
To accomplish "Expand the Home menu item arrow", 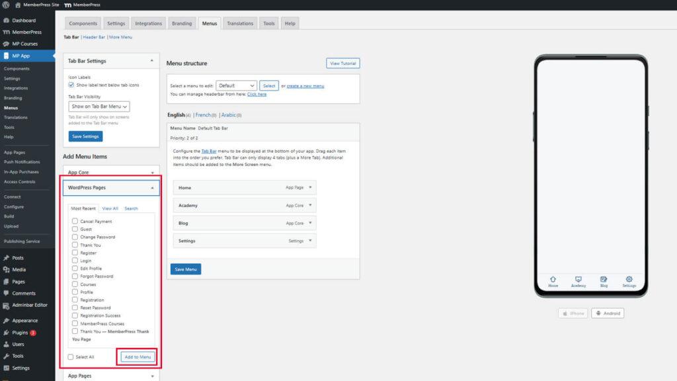I will (x=310, y=187).
